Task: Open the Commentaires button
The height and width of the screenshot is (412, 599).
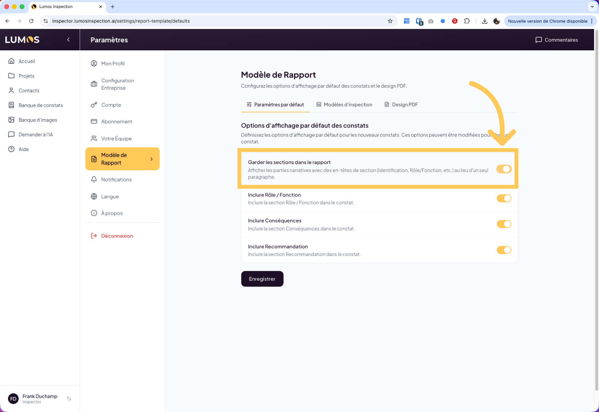Action: click(x=557, y=40)
